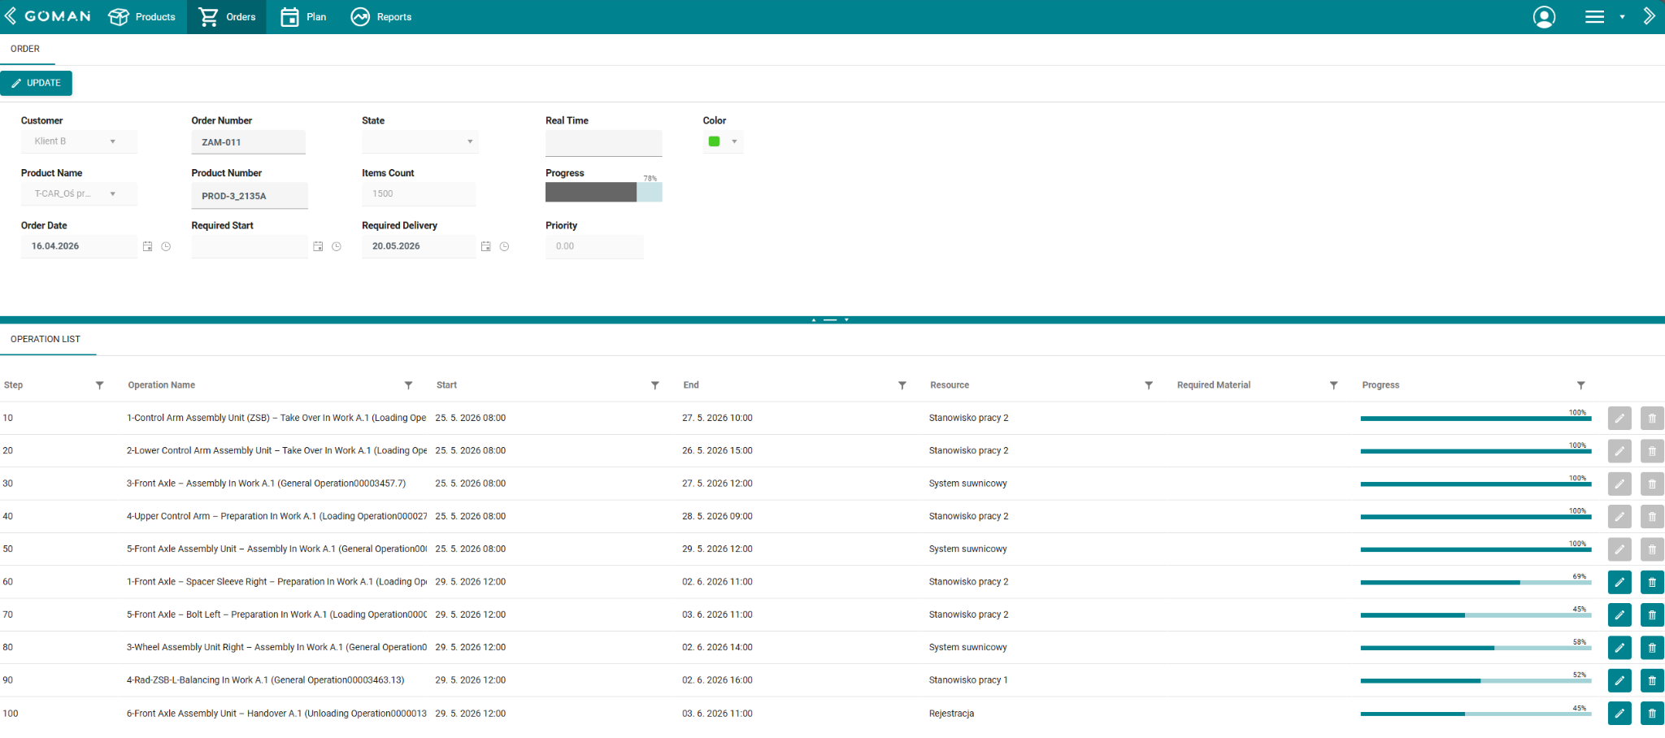Filter the Step column
Screen dimensions: 1665x738
point(99,385)
